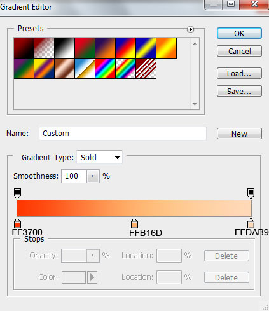Click the presets scrollbar down arrow
Screen dimensions: 269x311
click(195, 104)
